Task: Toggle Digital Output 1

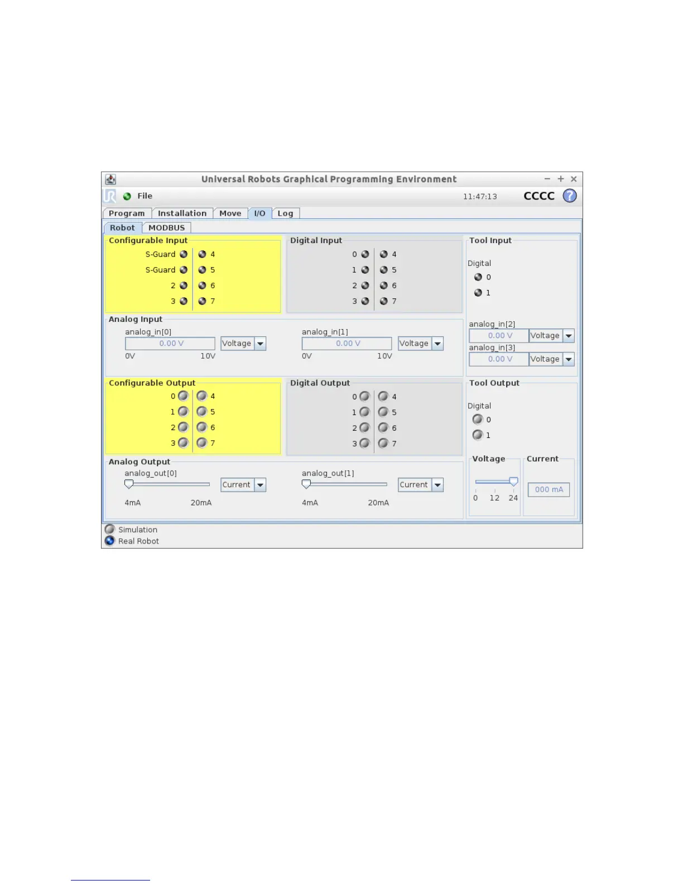Action: tap(364, 412)
